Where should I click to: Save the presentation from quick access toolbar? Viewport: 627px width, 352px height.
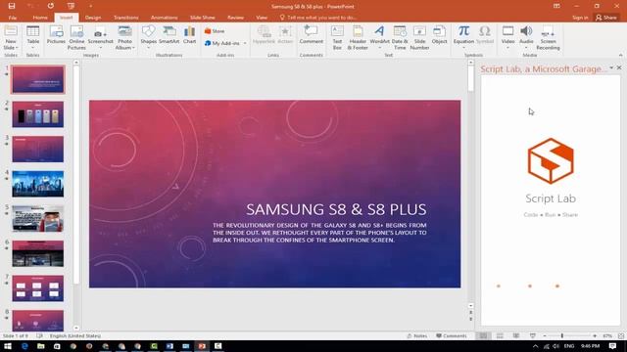pyautogui.click(x=12, y=6)
